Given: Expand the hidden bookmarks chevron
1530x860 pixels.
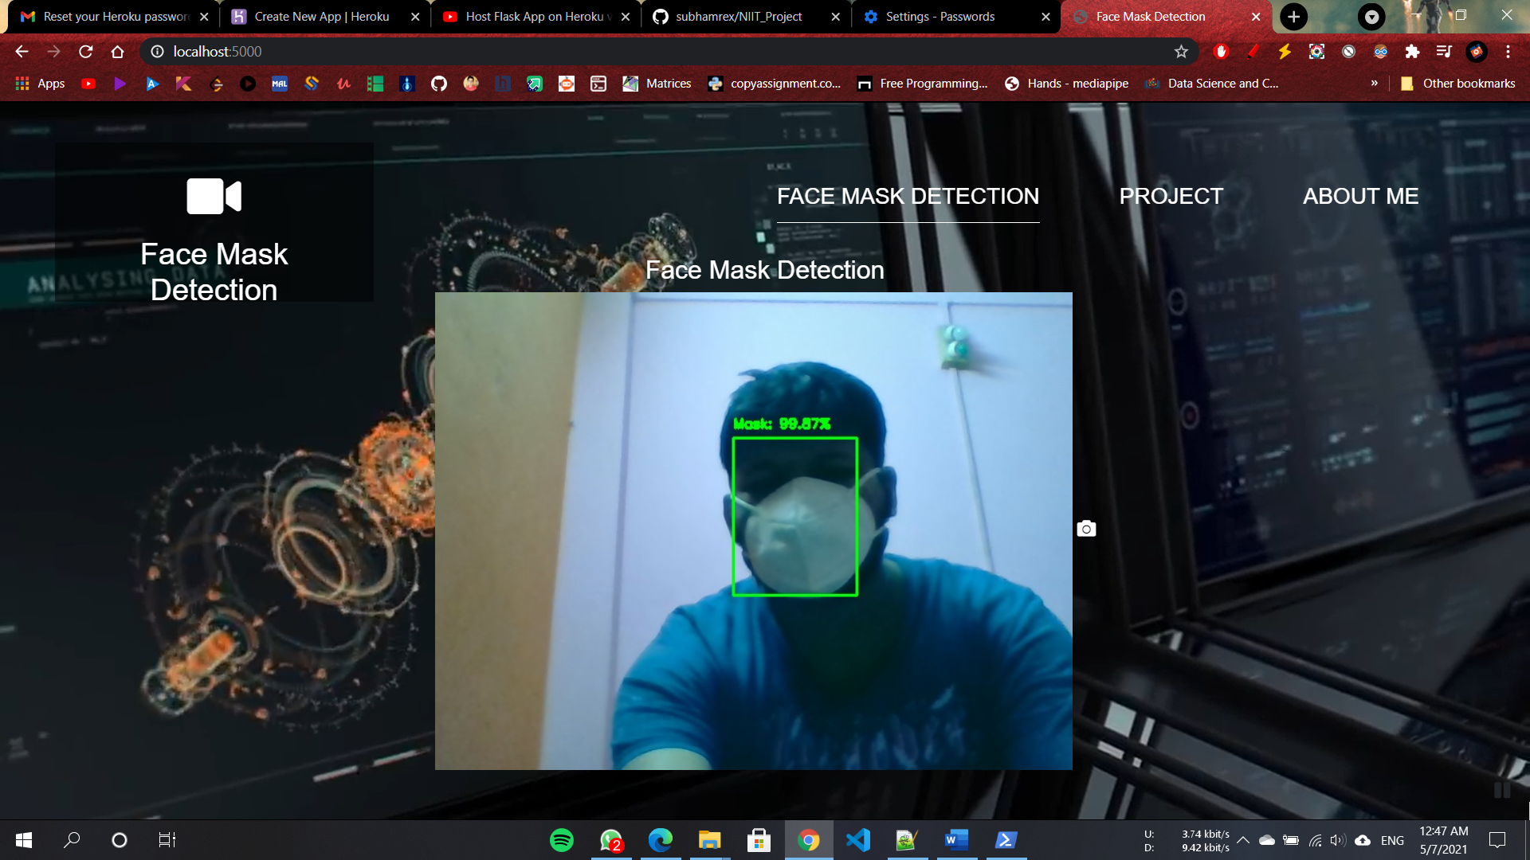Looking at the screenshot, I should click(x=1374, y=84).
